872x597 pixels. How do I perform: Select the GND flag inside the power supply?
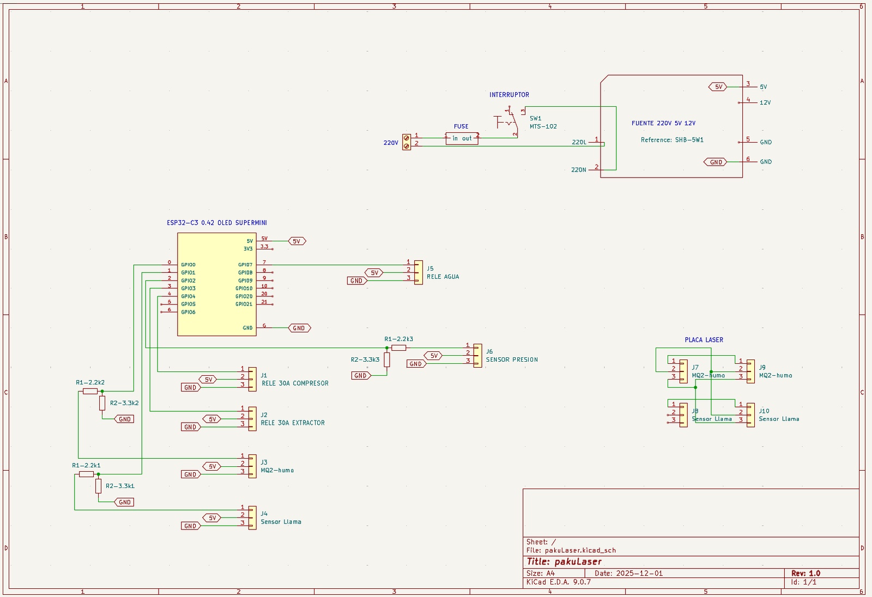click(x=716, y=162)
